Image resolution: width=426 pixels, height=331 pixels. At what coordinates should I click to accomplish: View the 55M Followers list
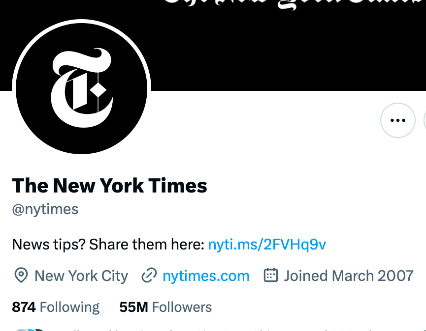(165, 307)
